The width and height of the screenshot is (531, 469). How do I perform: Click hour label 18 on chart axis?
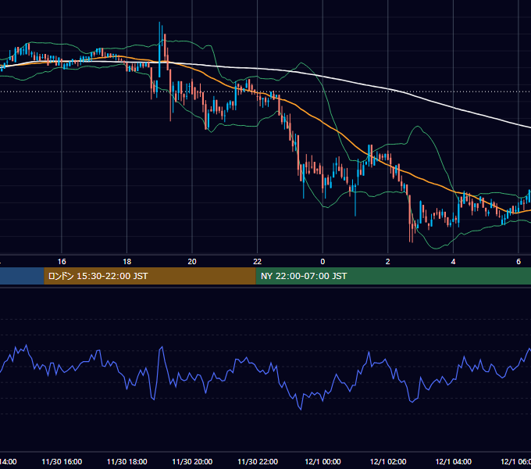point(127,262)
